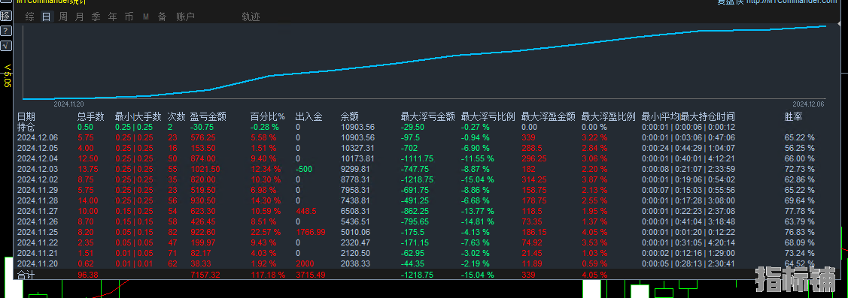Select the 日 daily tab
Viewport: 848px width, 298px height.
click(47, 17)
